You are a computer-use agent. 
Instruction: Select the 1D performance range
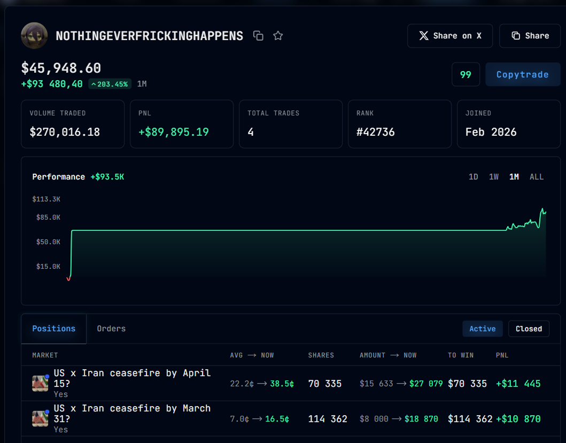473,177
